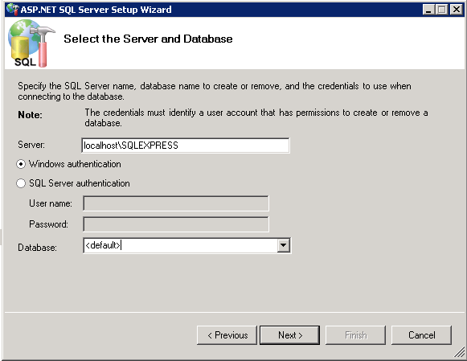Viewport: 467px width, 361px height.
Task: Click the 'Note:' label
Action: 30,115
